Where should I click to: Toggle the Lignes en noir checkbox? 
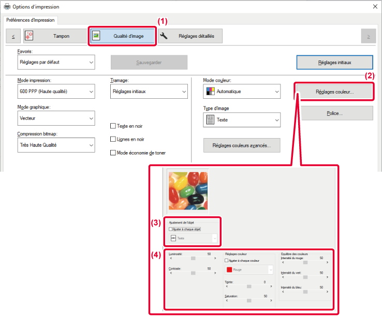113,139
